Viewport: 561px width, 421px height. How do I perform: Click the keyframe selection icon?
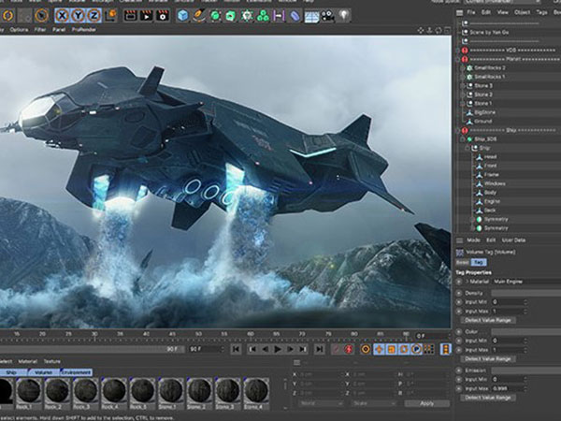coord(366,349)
